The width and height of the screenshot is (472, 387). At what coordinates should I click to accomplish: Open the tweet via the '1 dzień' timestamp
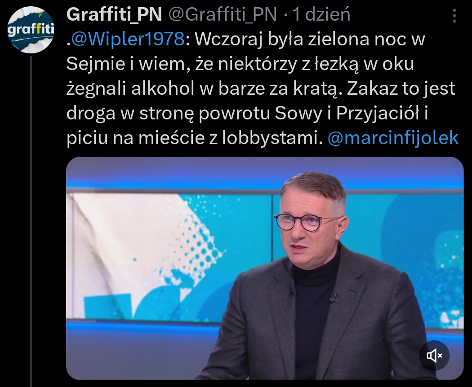321,14
